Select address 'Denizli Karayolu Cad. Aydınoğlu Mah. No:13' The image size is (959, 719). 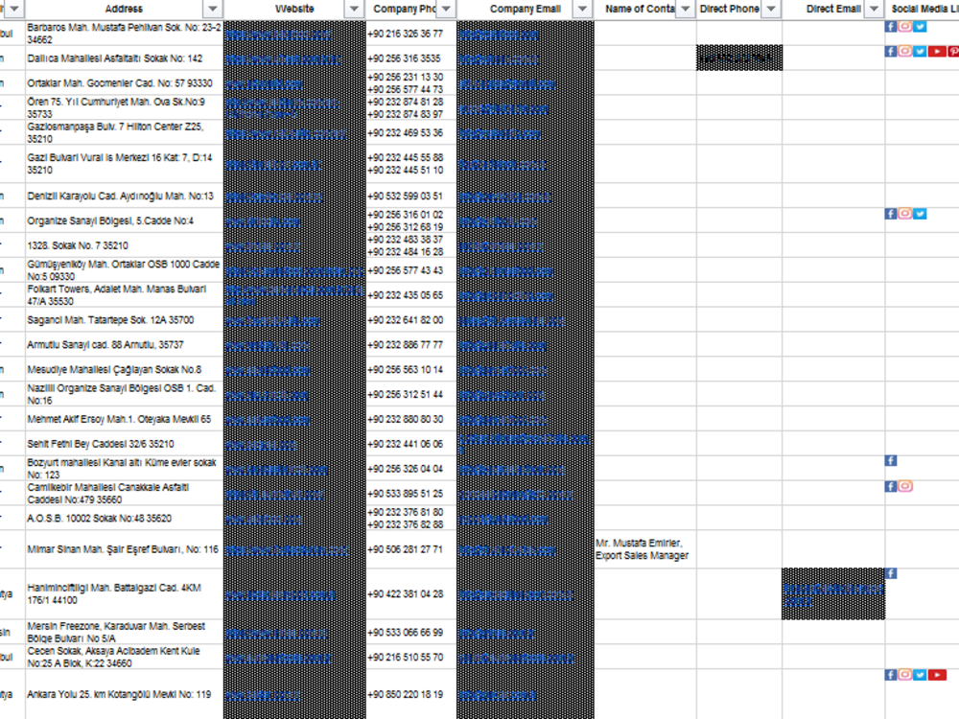121,197
